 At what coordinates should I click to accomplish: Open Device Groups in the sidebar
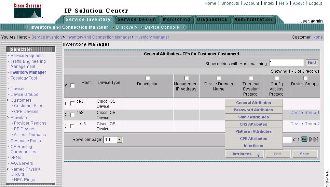[x=24, y=95]
